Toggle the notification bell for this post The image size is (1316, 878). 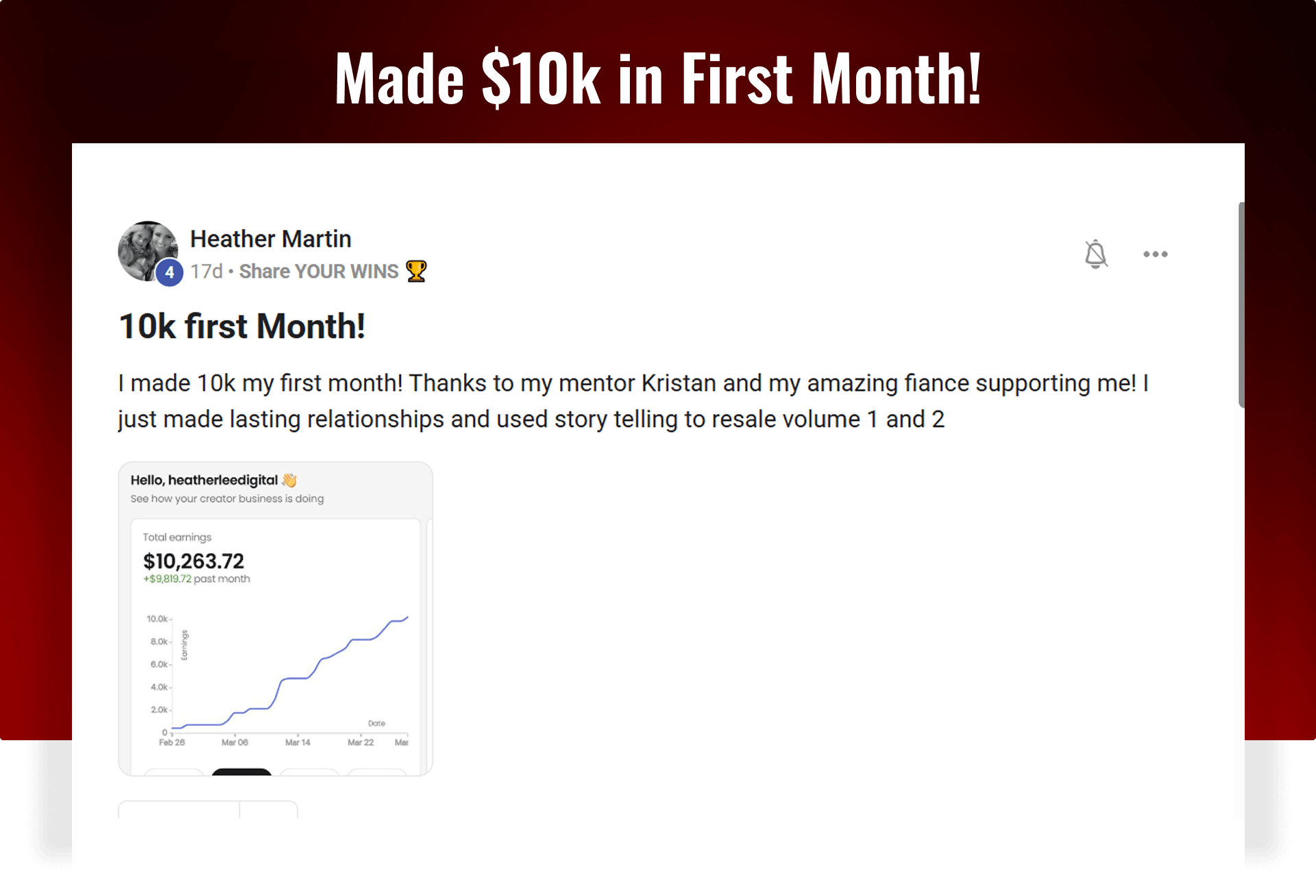1095,254
